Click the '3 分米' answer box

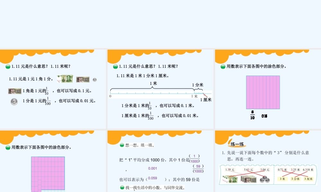click(295, 179)
